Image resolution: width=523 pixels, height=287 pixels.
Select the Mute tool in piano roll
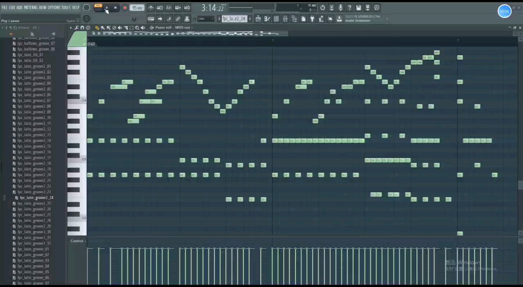pyautogui.click(x=120, y=28)
